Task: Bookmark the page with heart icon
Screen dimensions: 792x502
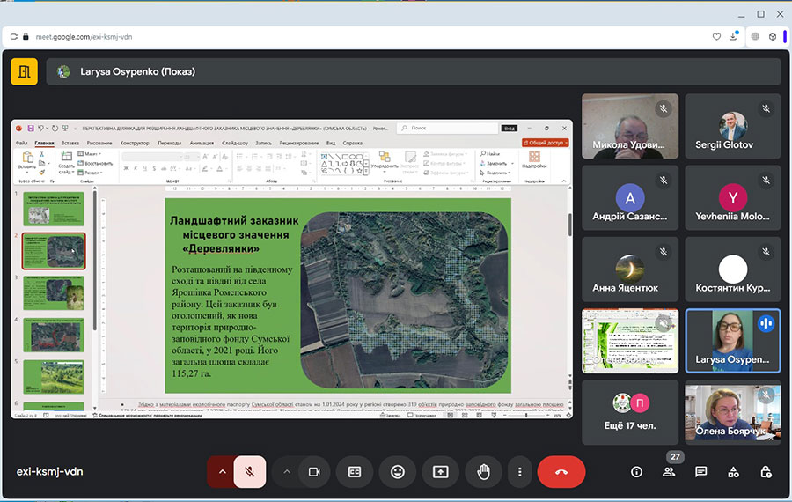Action: pos(716,37)
